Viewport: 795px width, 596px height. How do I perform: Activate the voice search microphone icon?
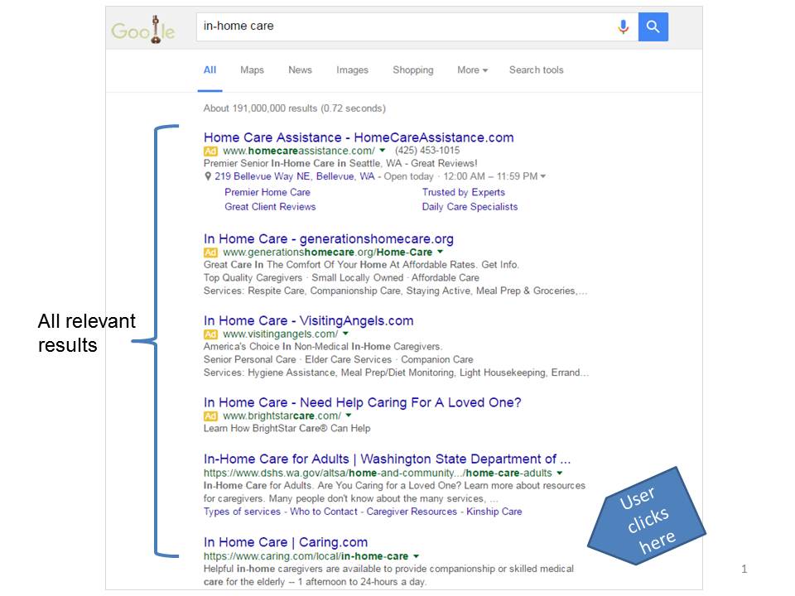[624, 26]
